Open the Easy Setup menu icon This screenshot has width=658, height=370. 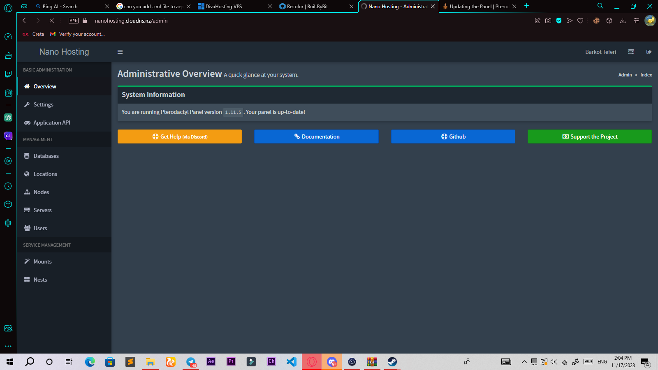click(636, 21)
